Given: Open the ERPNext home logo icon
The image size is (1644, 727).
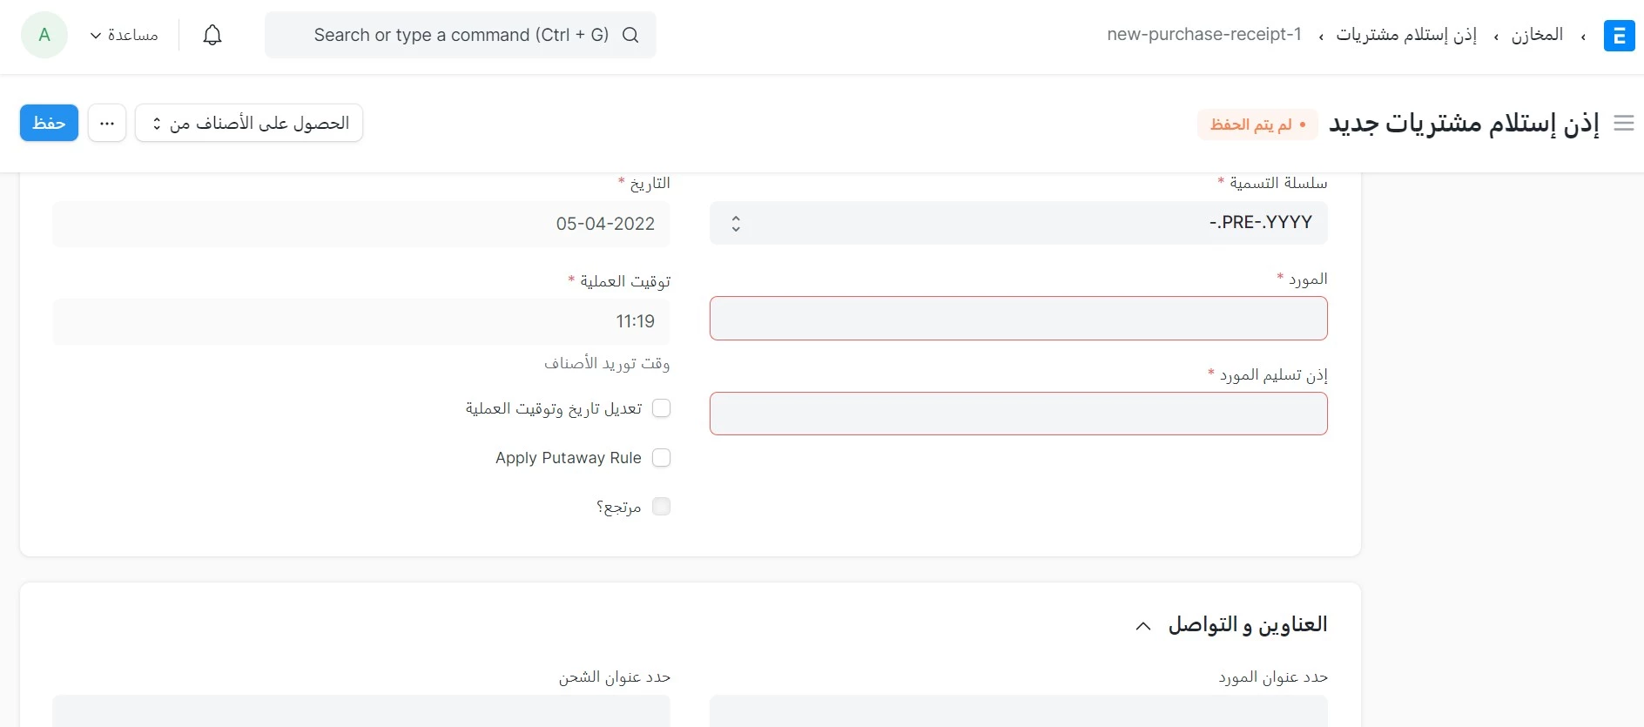Looking at the screenshot, I should click(1619, 36).
